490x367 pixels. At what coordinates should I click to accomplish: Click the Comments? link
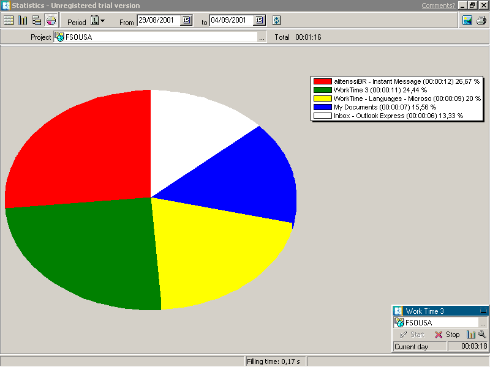point(438,6)
